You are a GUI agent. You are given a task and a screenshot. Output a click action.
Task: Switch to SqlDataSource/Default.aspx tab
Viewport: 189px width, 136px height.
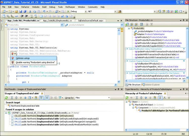pos(90,21)
